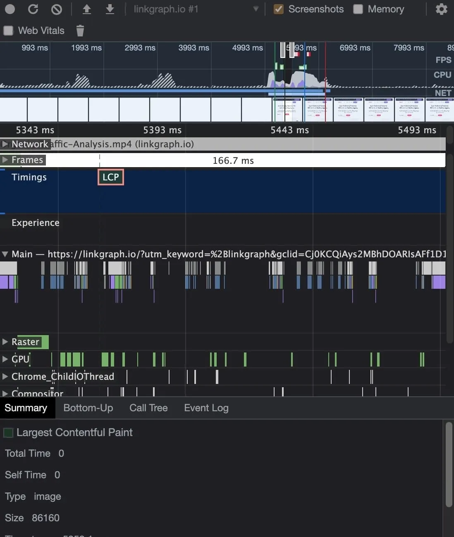The image size is (454, 537).
Task: Open Capture settings gear icon
Action: coord(441,9)
